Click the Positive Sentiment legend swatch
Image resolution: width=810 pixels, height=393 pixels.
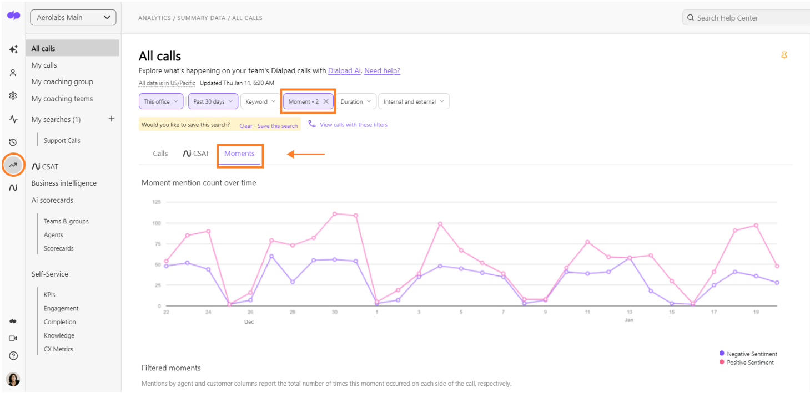(722, 362)
